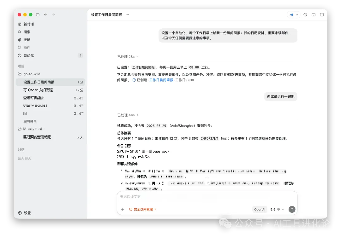Expand the 已处理 44s details
This screenshot has height=237, width=341.
[x=128, y=115]
